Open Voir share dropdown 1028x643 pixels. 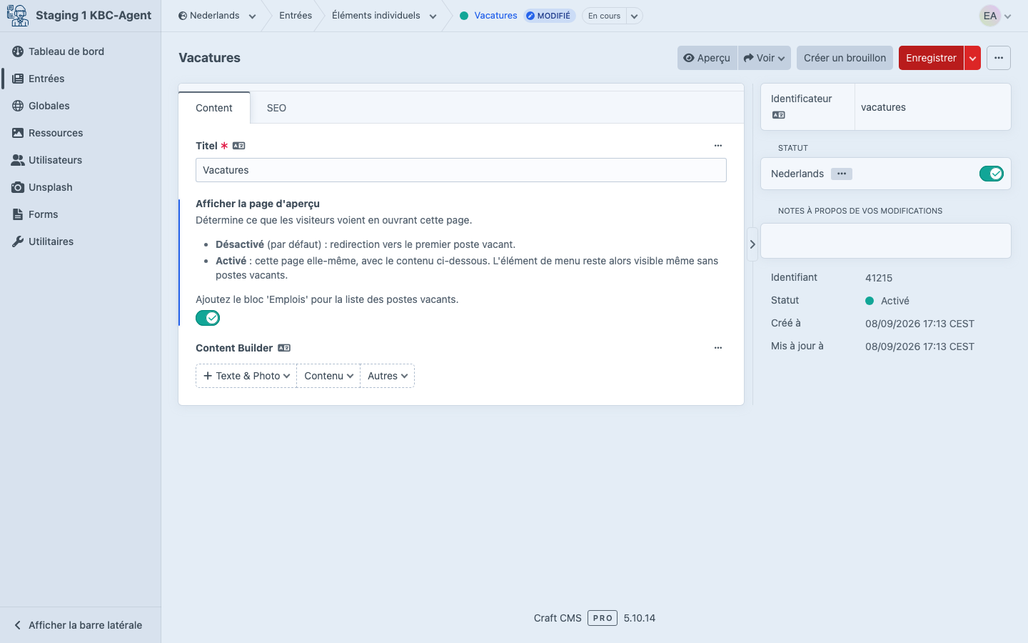(765, 58)
